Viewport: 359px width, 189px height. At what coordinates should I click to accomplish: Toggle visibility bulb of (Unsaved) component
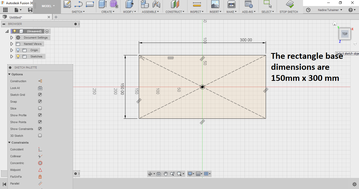point(15,31)
